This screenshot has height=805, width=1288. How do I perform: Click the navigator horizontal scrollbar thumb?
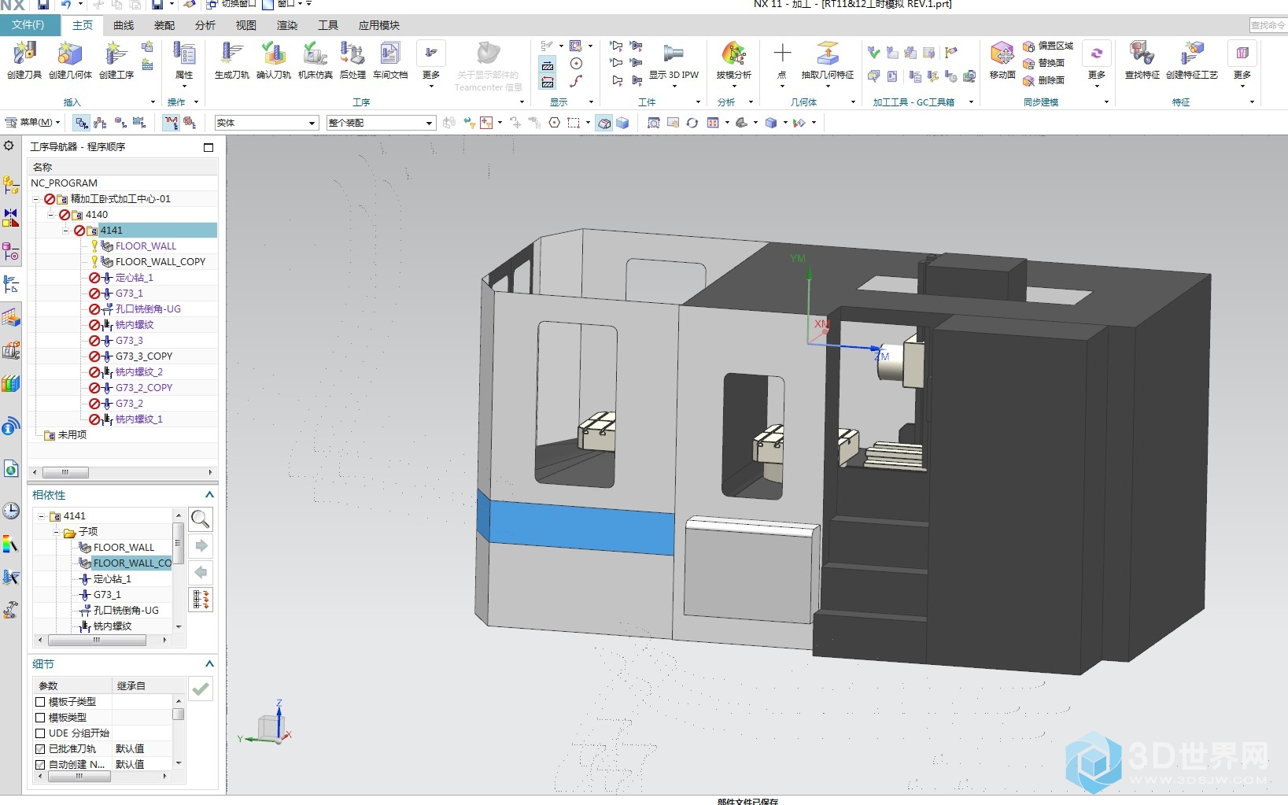click(x=65, y=472)
